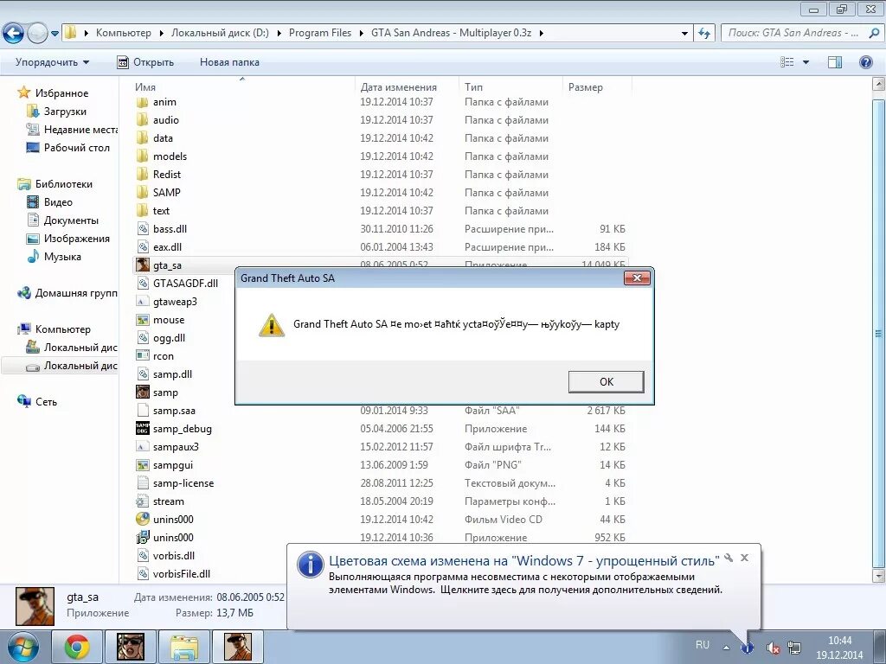The width and height of the screenshot is (886, 664).
Task: Click the forward navigation arrow
Action: coord(37,34)
